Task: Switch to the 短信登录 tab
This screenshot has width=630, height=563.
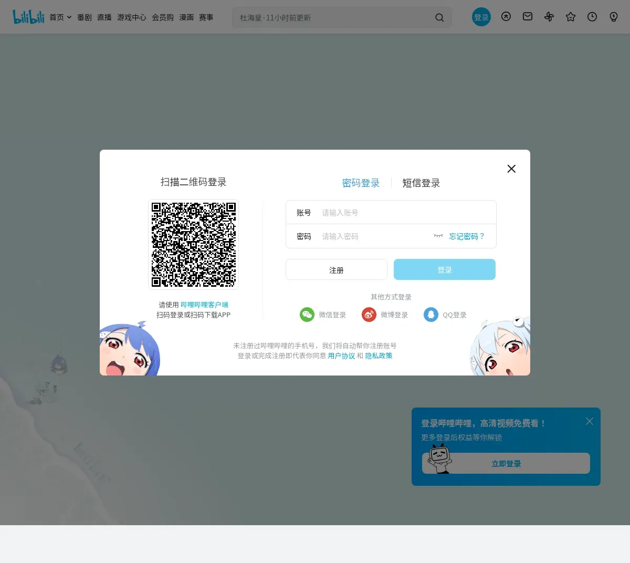Action: [x=421, y=183]
